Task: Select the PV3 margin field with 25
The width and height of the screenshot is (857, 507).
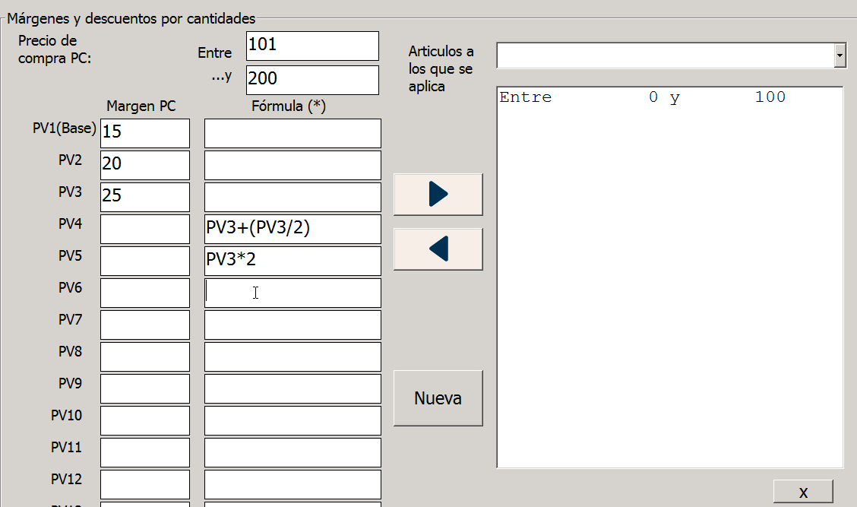Action: [144, 197]
